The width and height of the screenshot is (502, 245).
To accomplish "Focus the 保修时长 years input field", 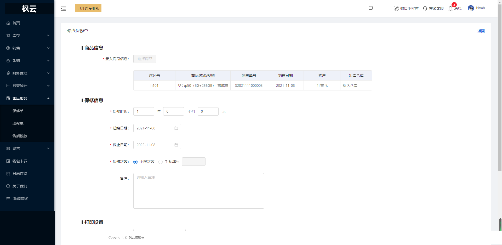I will click(x=144, y=111).
